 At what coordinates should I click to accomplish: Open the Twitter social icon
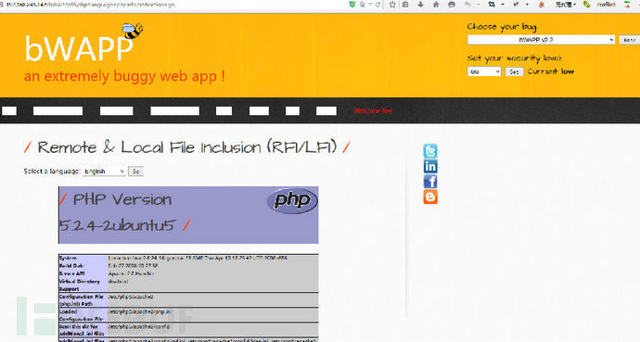pyautogui.click(x=430, y=151)
